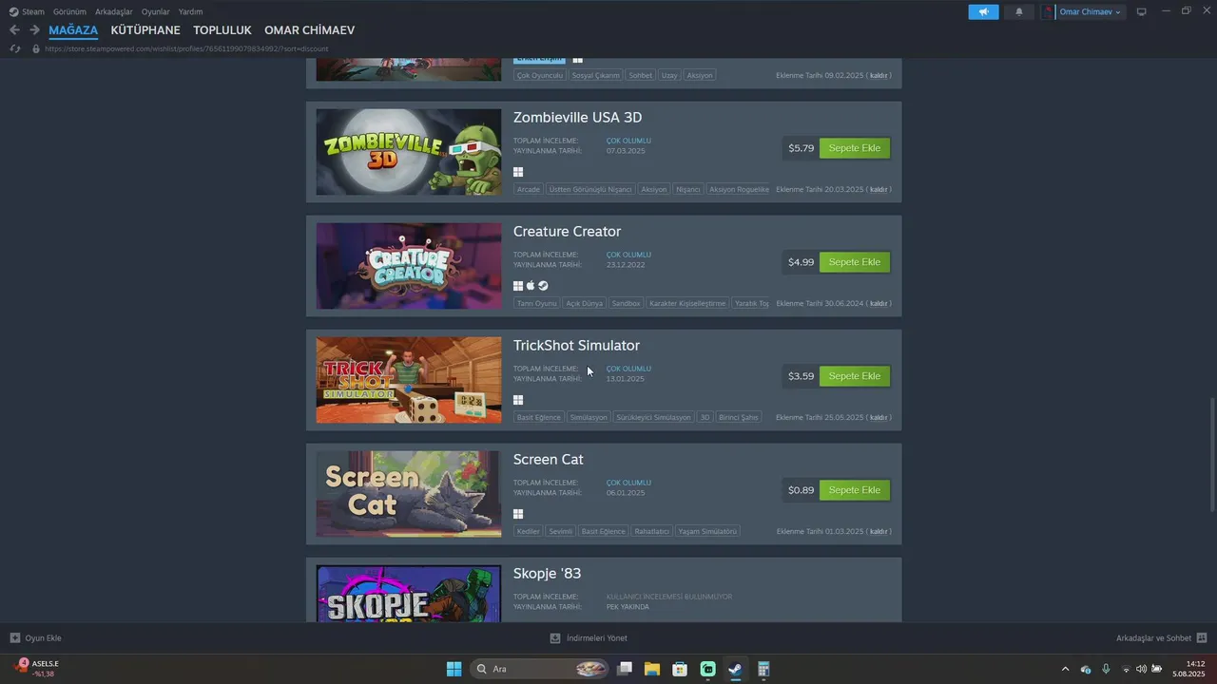
Task: Select the Aksiyon Roguelike tag
Action: click(x=738, y=189)
